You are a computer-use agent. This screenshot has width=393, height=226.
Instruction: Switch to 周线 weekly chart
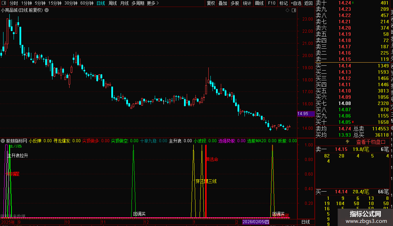click(113, 3)
